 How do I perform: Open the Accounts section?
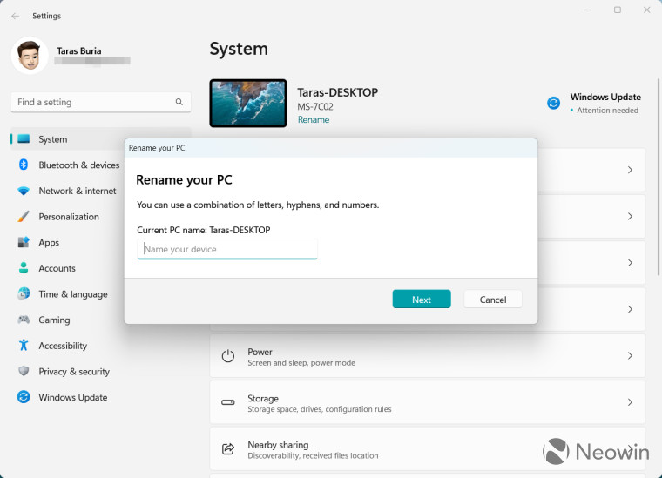57,268
